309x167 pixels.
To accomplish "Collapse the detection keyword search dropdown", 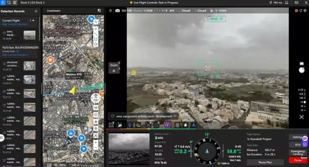I will tap(175, 116).
